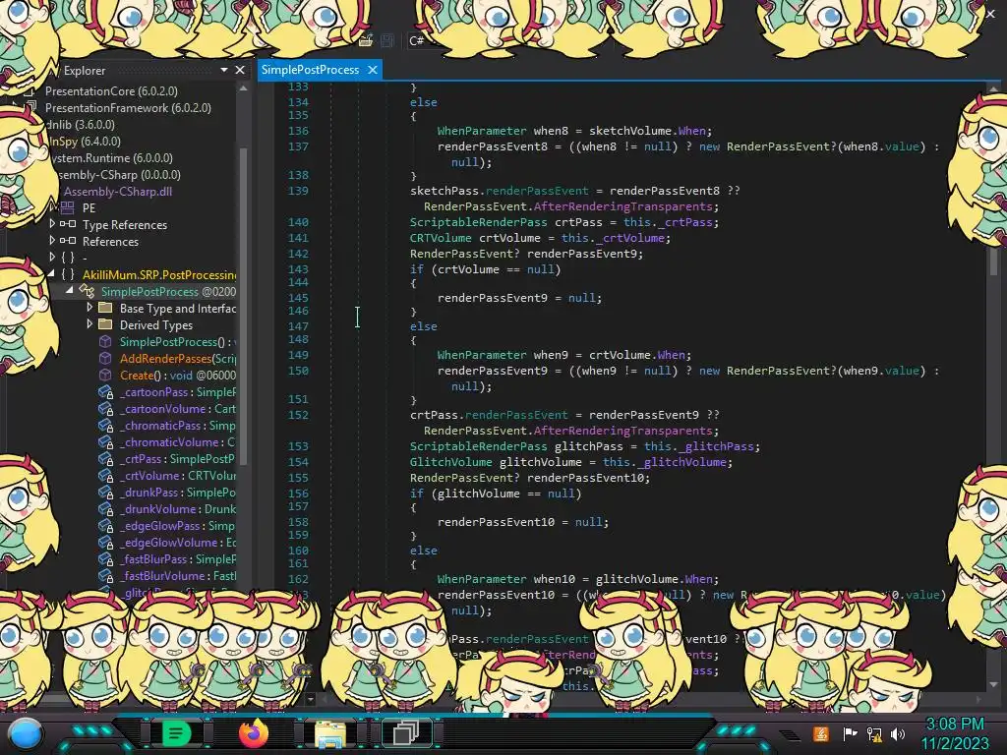
Task: Click the Explorer panel vertical scrollbar thumb
Action: point(244,305)
